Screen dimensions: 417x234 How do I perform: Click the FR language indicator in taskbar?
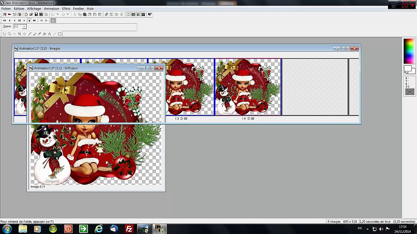pos(360,229)
